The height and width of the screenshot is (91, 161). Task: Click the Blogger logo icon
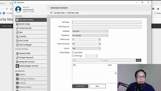point(17,66)
